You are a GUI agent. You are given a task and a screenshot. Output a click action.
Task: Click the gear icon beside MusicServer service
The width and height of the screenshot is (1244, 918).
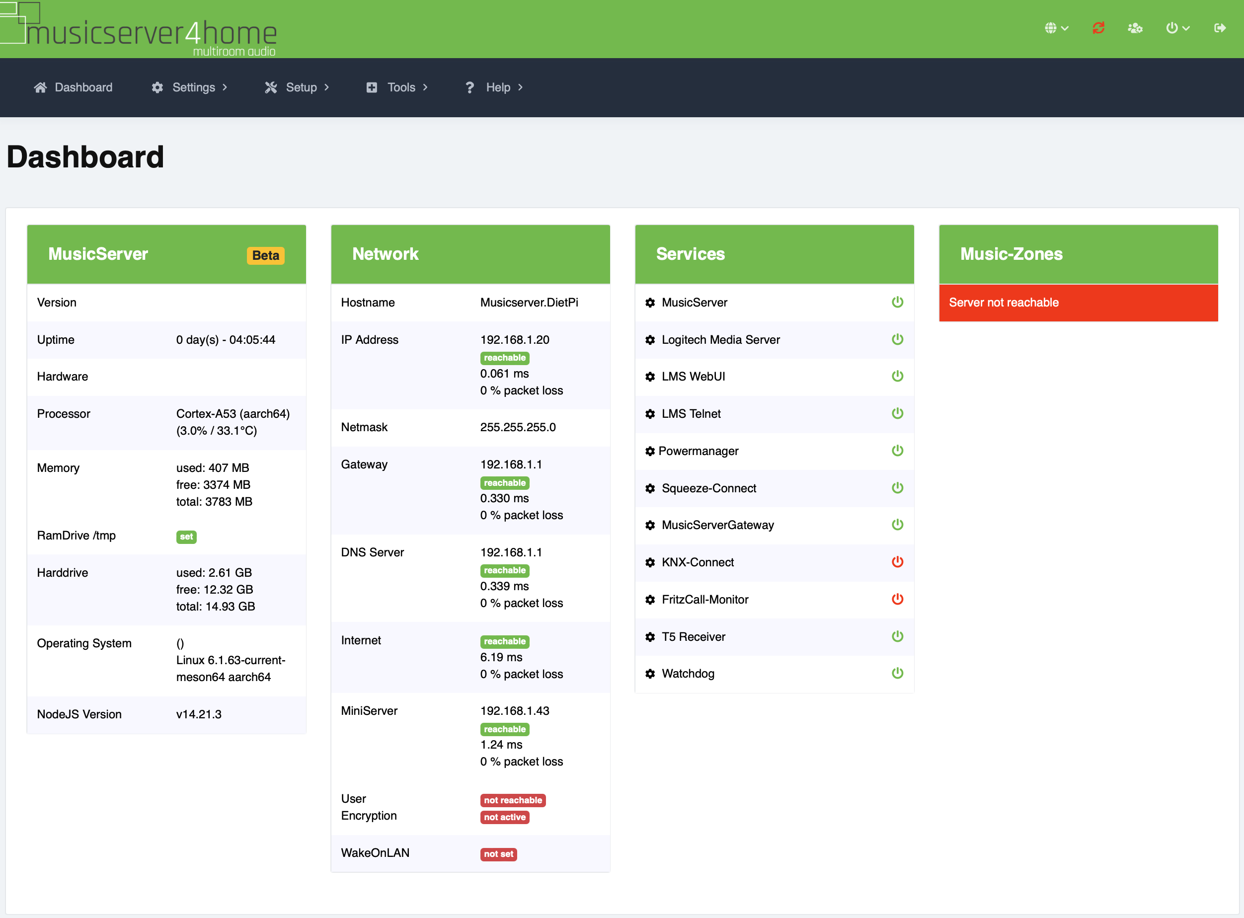(x=650, y=303)
